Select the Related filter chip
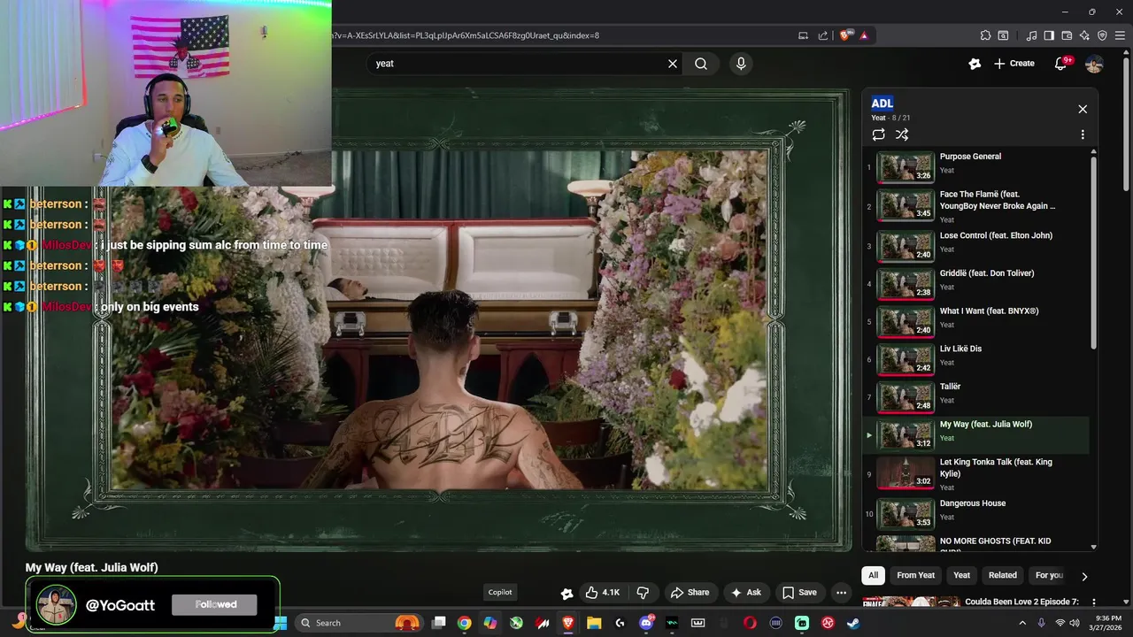Image resolution: width=1133 pixels, height=637 pixels. [1003, 575]
